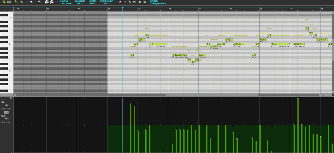Select the 'じゅ' note in measure 24

(221, 44)
